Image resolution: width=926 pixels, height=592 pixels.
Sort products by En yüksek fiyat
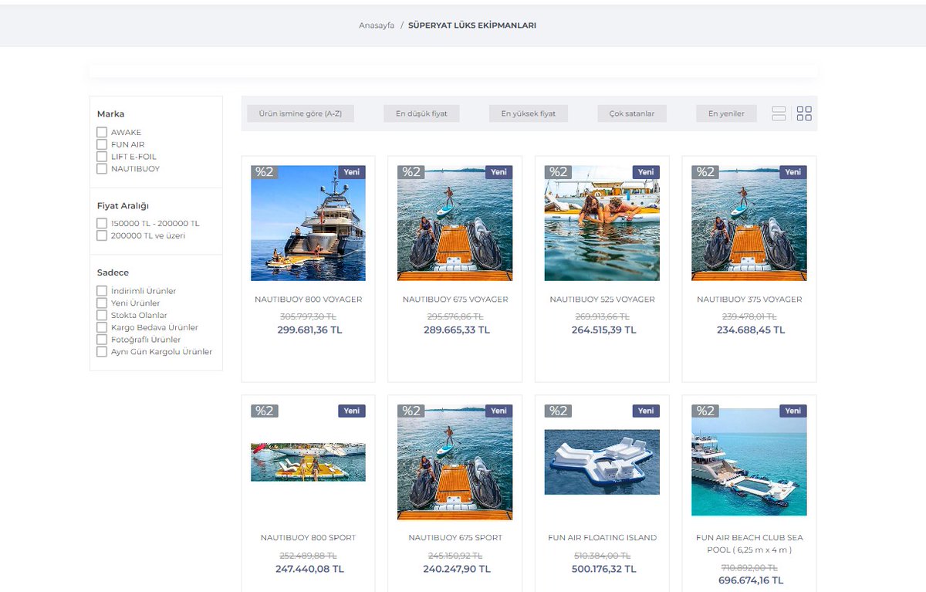(529, 113)
